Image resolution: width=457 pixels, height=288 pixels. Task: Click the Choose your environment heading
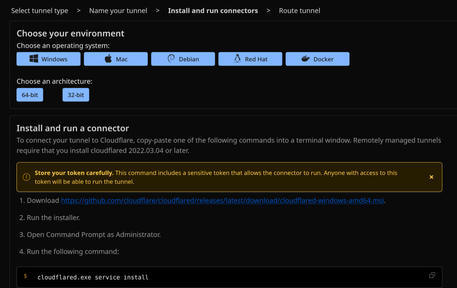(71, 33)
